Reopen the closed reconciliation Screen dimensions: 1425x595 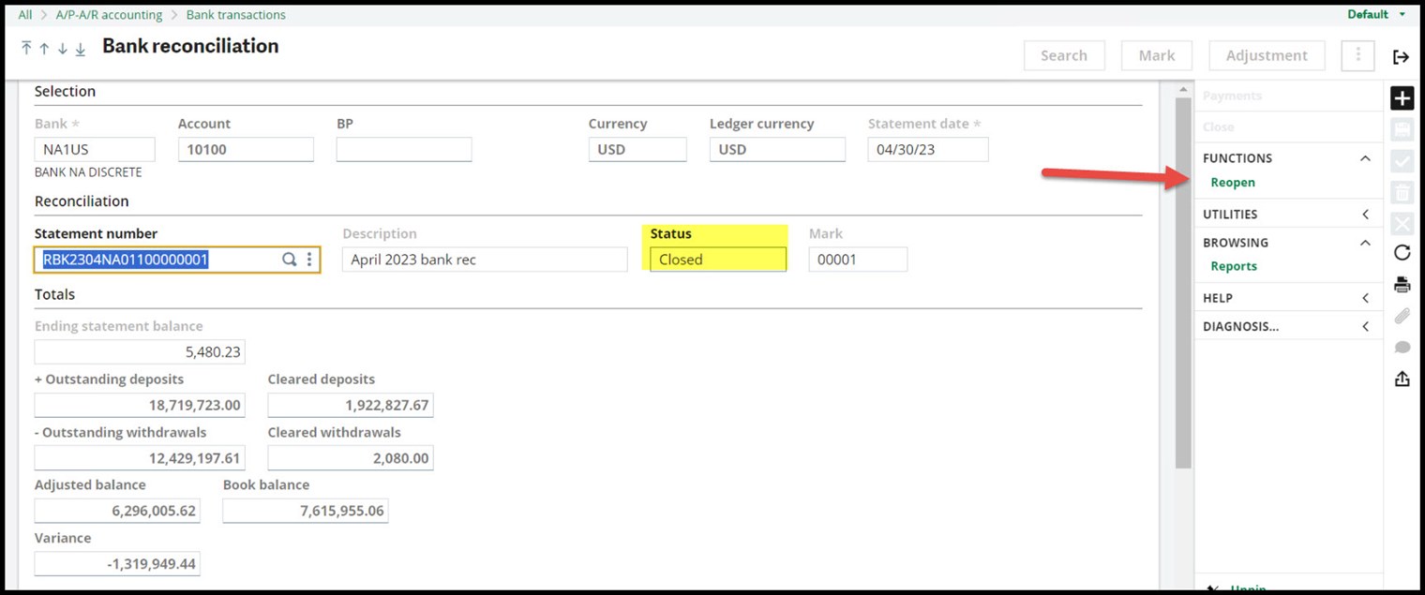pyautogui.click(x=1233, y=182)
